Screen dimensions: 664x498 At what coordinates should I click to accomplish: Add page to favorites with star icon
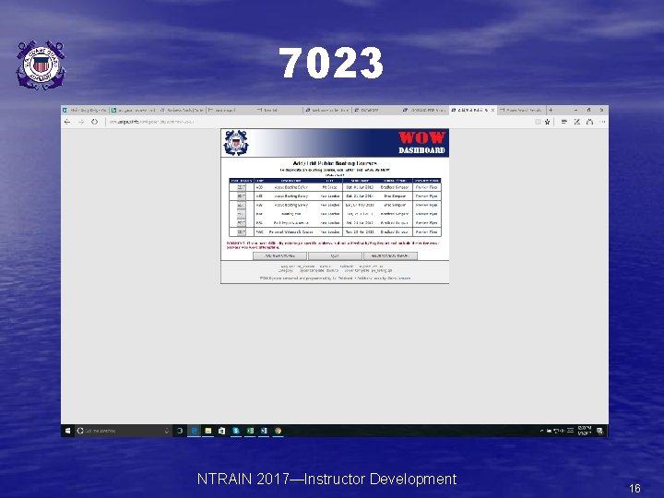(548, 122)
